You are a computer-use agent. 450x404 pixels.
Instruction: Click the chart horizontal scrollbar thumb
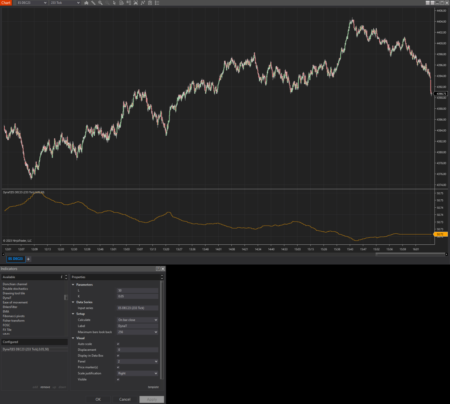tap(410, 255)
